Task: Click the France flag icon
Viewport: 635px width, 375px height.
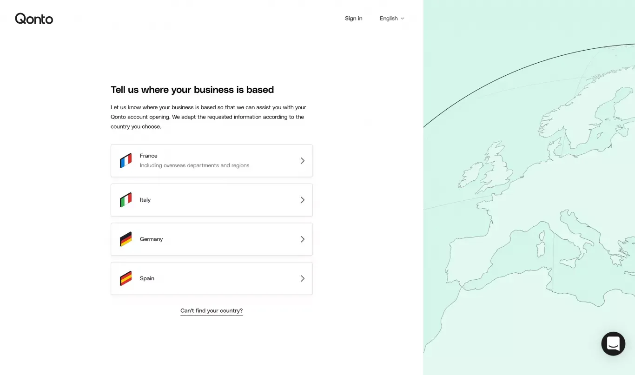Action: tap(126, 161)
